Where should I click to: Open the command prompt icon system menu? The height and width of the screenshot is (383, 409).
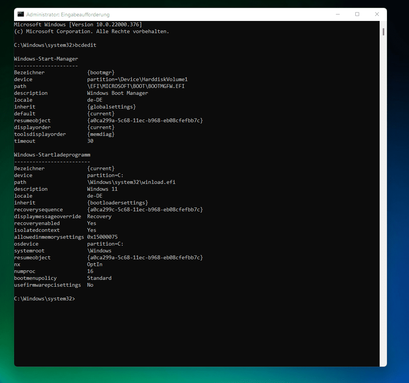[21, 14]
